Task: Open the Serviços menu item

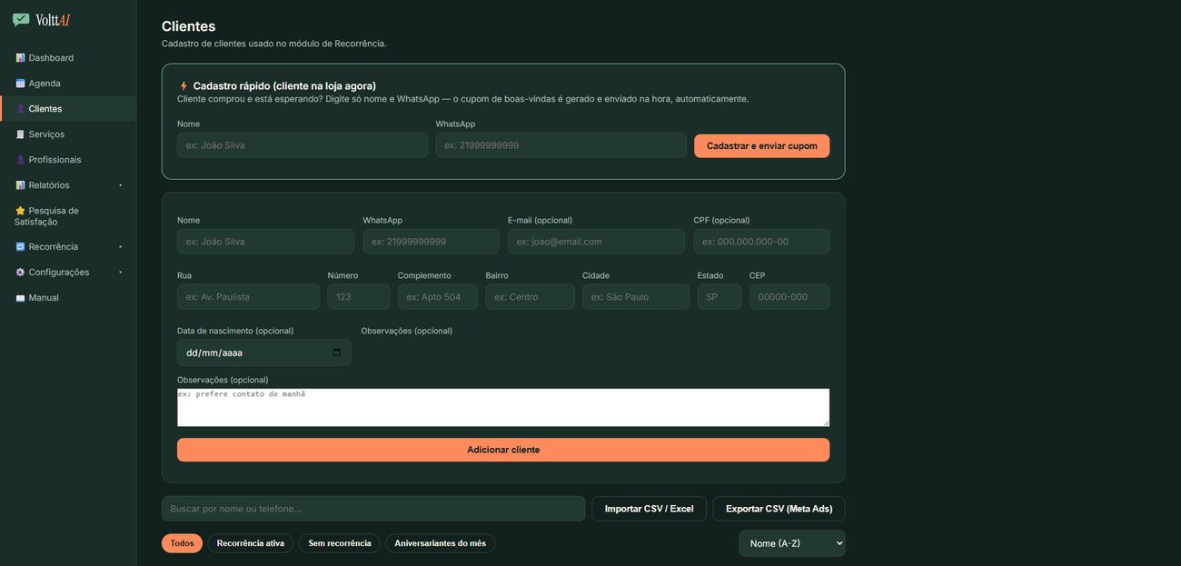Action: point(68,134)
